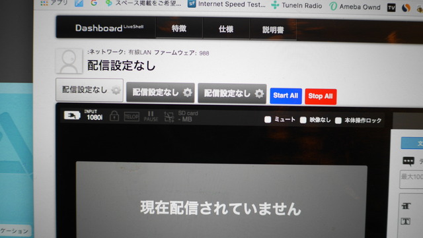The width and height of the screenshot is (423, 238).
Task: Open gear settings on light 配信設定なし button
Action: [x=116, y=90]
